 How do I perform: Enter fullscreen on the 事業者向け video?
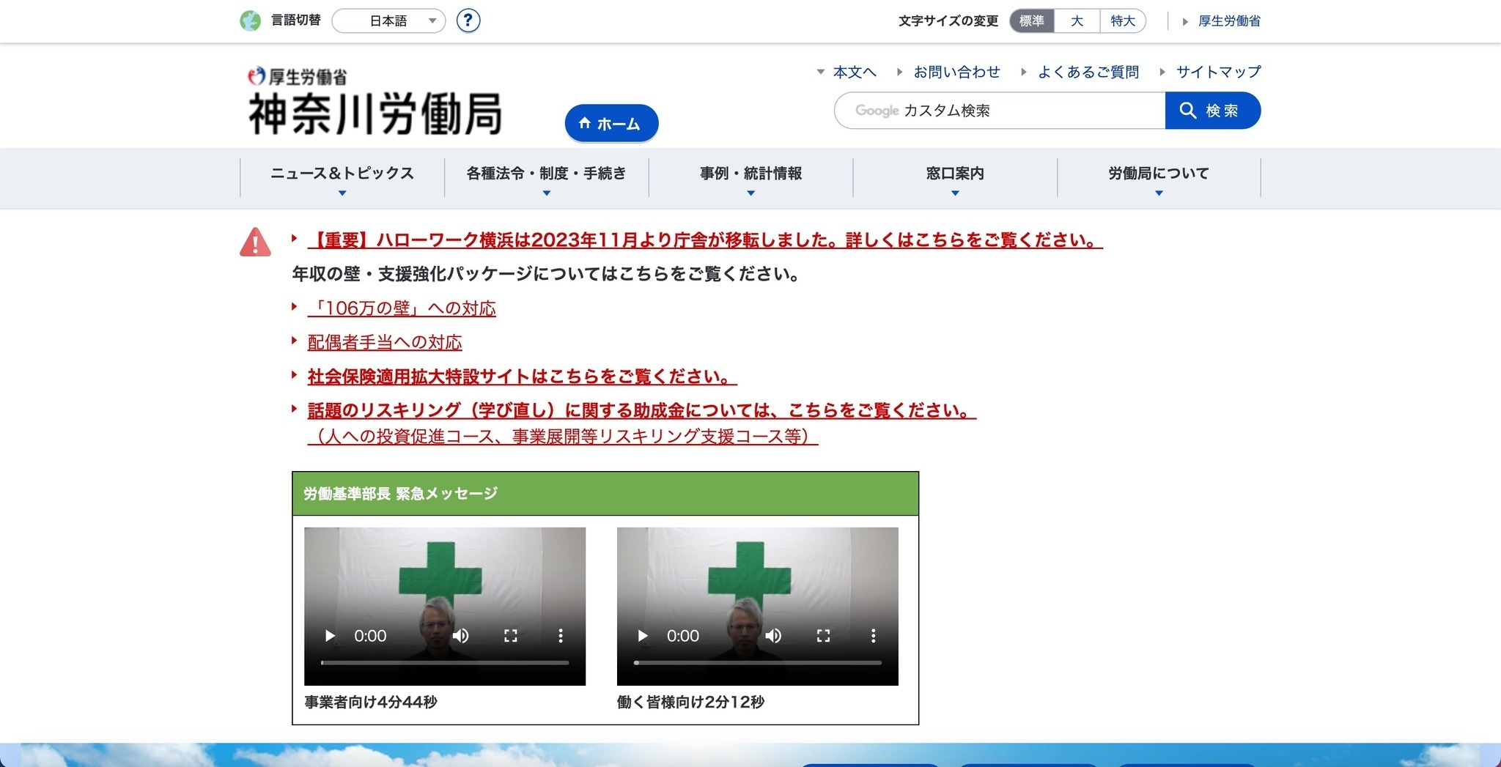point(511,636)
